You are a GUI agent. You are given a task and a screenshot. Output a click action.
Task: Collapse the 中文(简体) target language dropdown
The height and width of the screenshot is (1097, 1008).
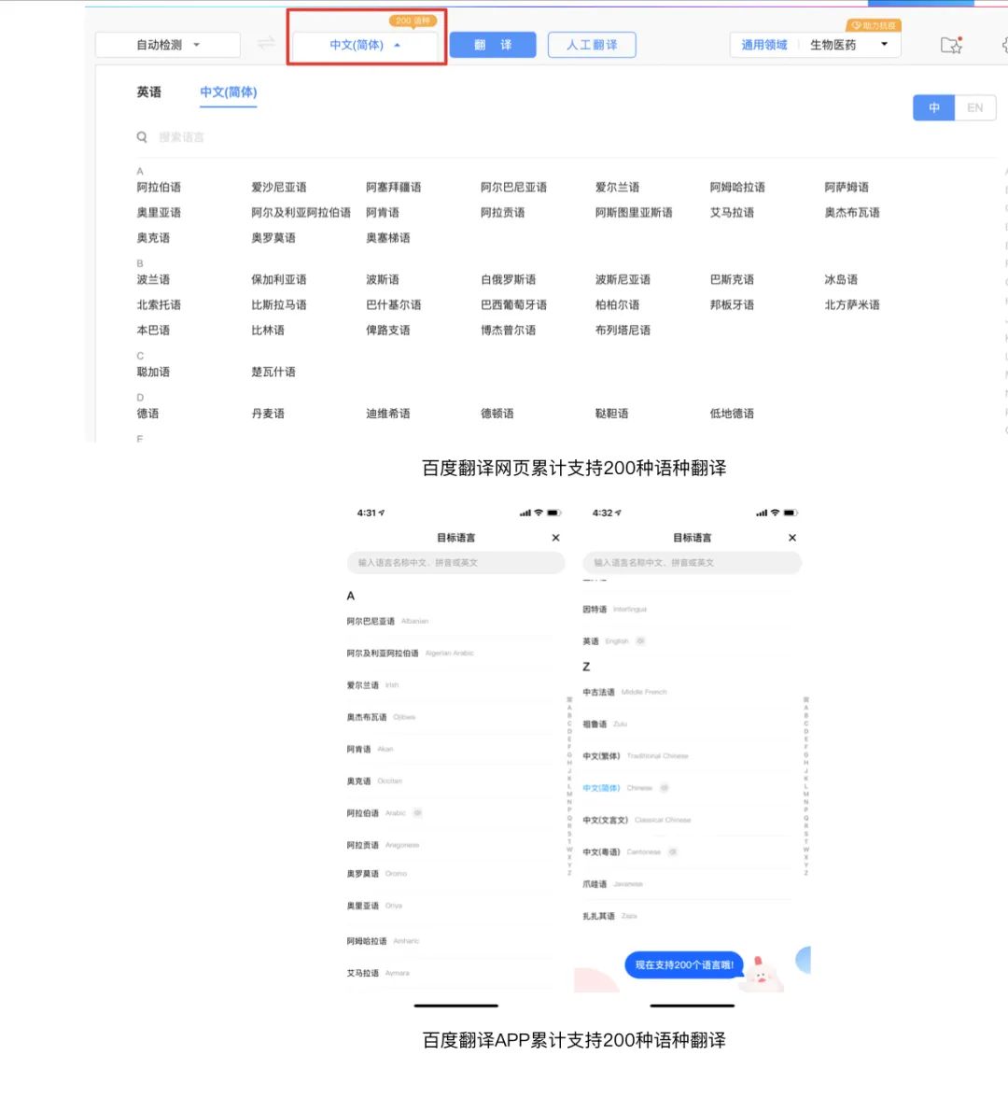point(365,45)
